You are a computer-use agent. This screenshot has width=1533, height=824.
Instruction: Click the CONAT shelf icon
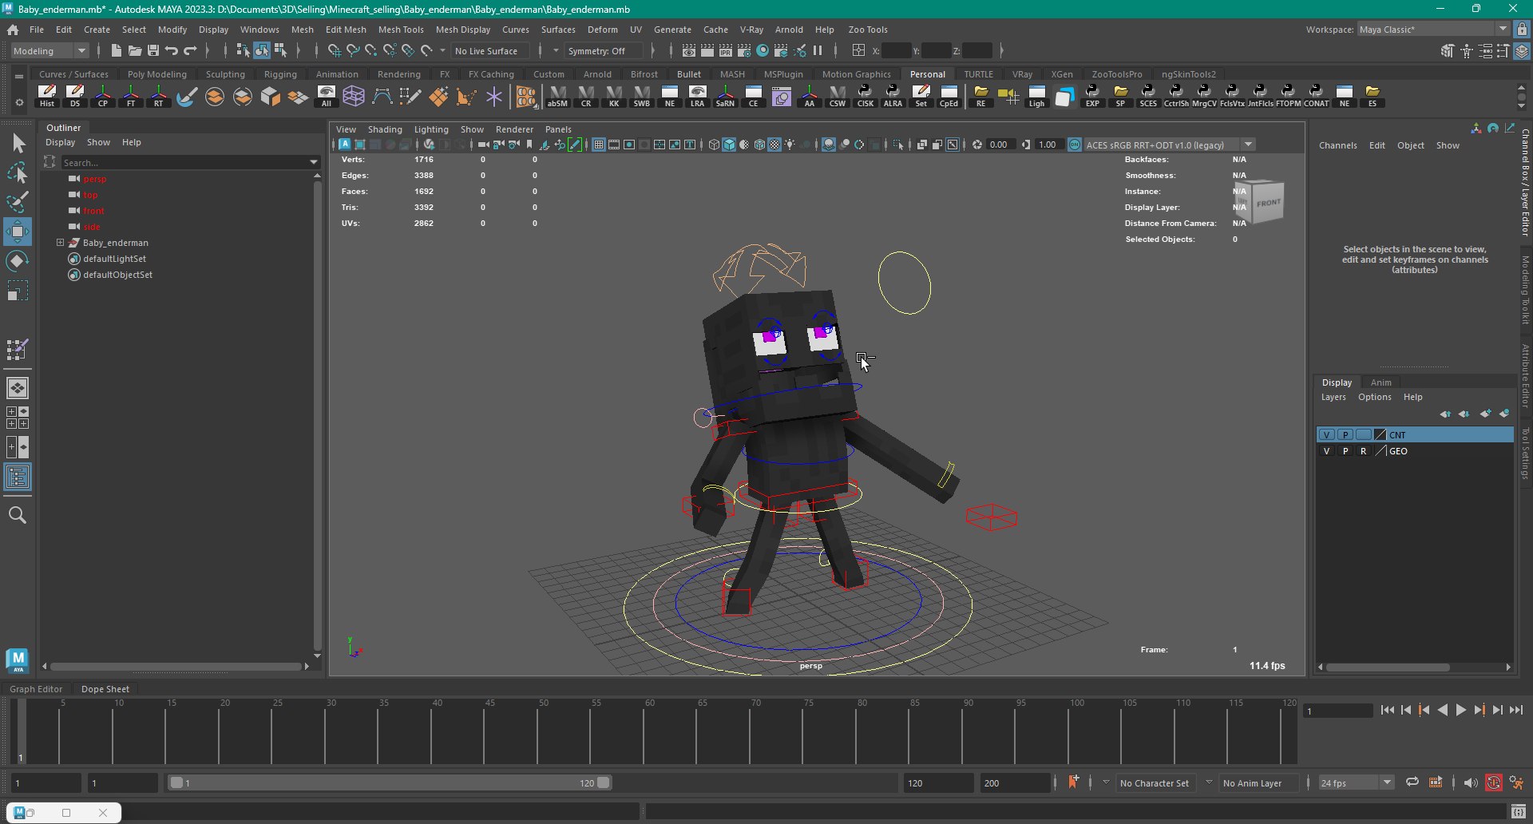pyautogui.click(x=1316, y=96)
